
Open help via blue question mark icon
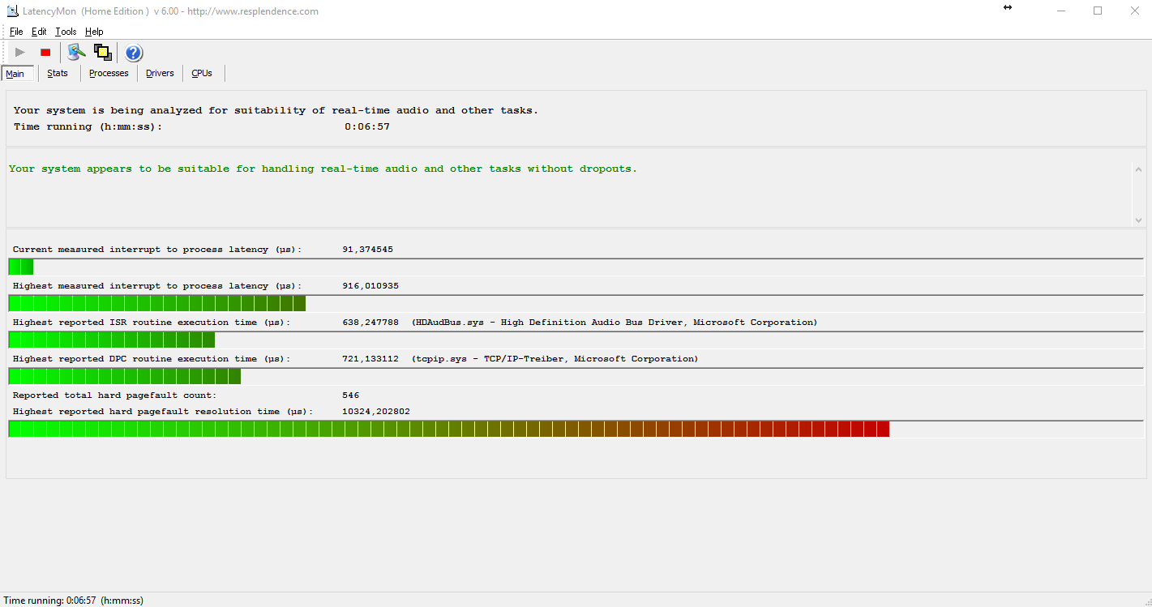coord(134,53)
